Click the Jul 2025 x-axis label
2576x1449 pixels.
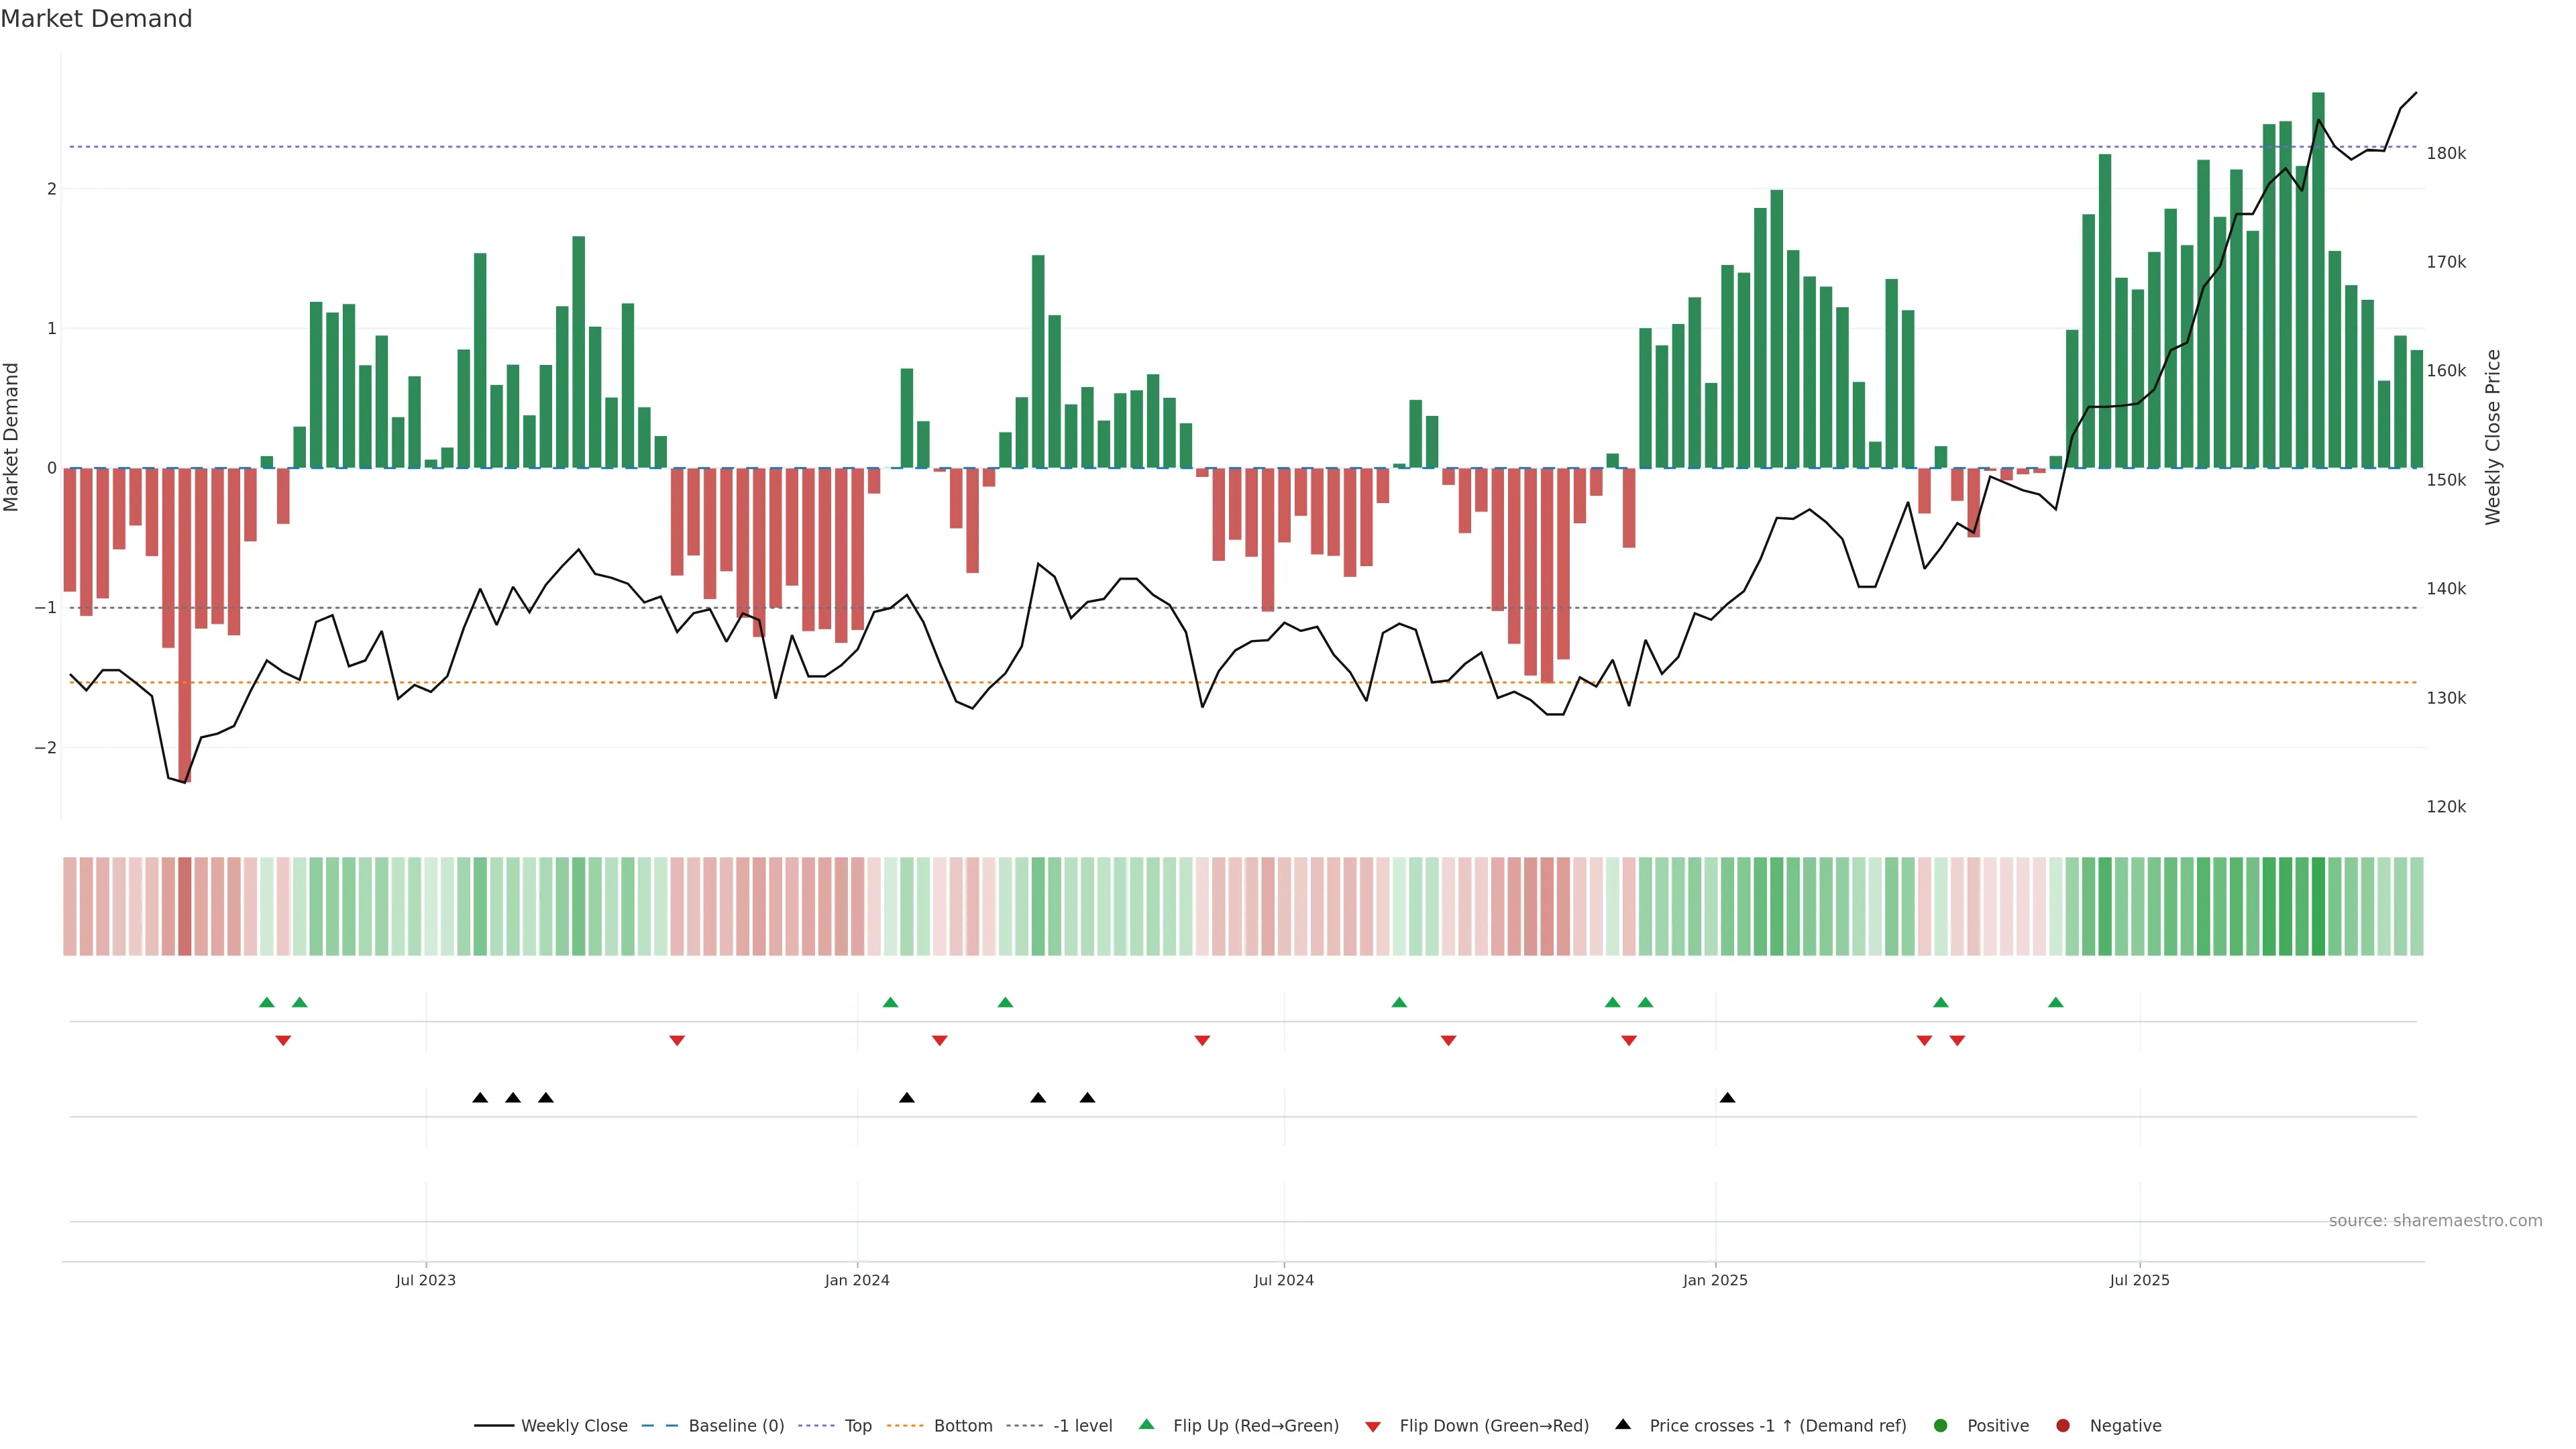[x=2139, y=1280]
